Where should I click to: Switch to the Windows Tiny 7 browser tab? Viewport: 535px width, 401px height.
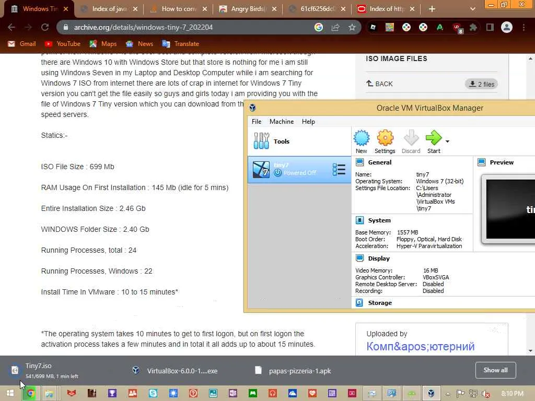[39, 9]
